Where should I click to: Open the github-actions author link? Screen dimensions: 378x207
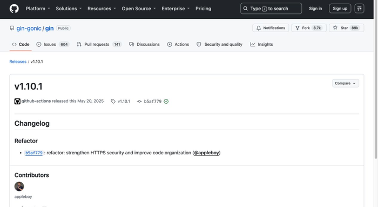tap(36, 101)
